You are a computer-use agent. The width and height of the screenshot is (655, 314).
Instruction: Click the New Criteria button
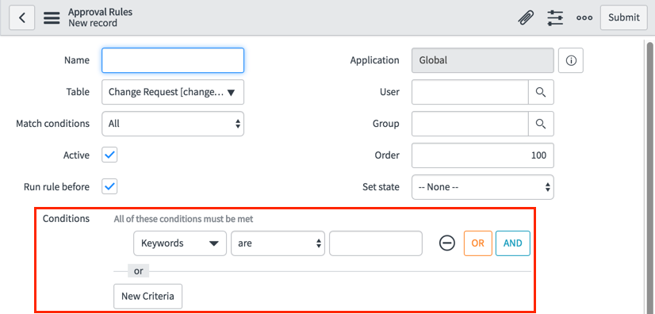click(147, 297)
